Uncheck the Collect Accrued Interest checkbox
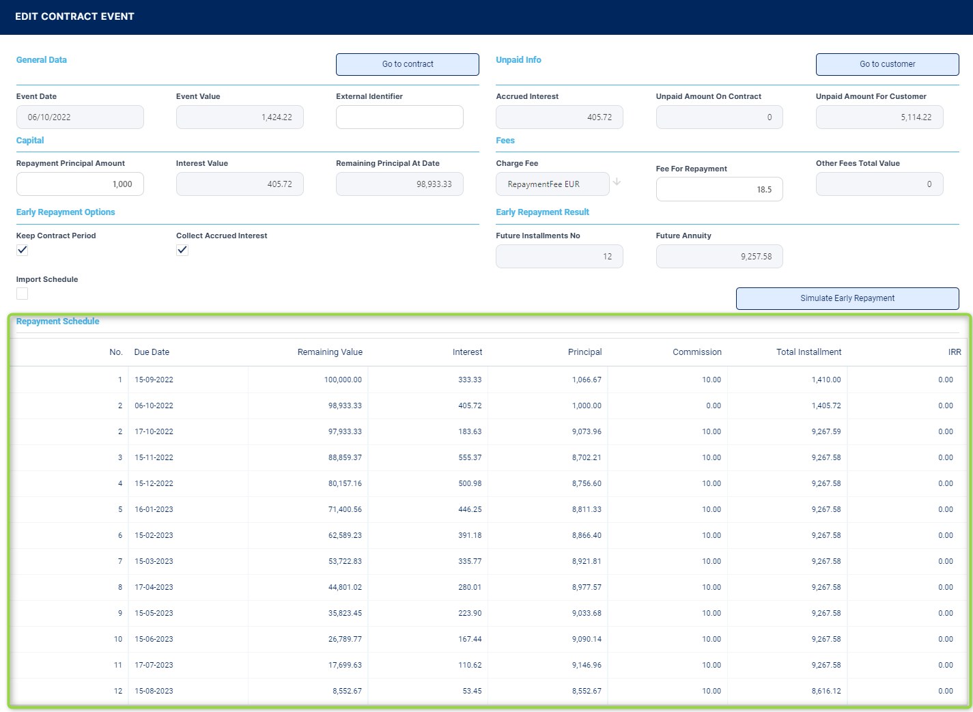 [182, 250]
